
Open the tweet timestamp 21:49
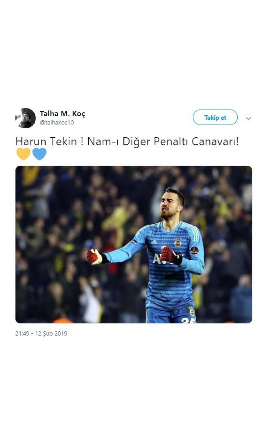click(22, 333)
